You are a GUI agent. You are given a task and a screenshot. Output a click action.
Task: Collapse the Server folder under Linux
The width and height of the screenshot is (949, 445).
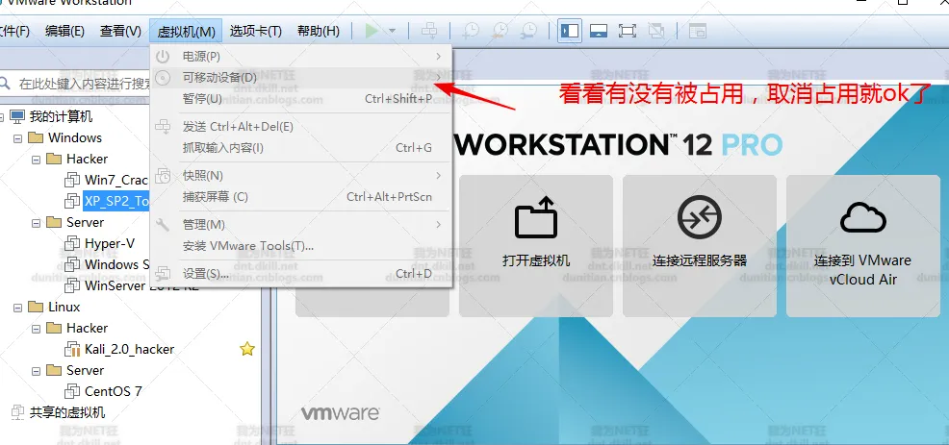pyautogui.click(x=36, y=371)
